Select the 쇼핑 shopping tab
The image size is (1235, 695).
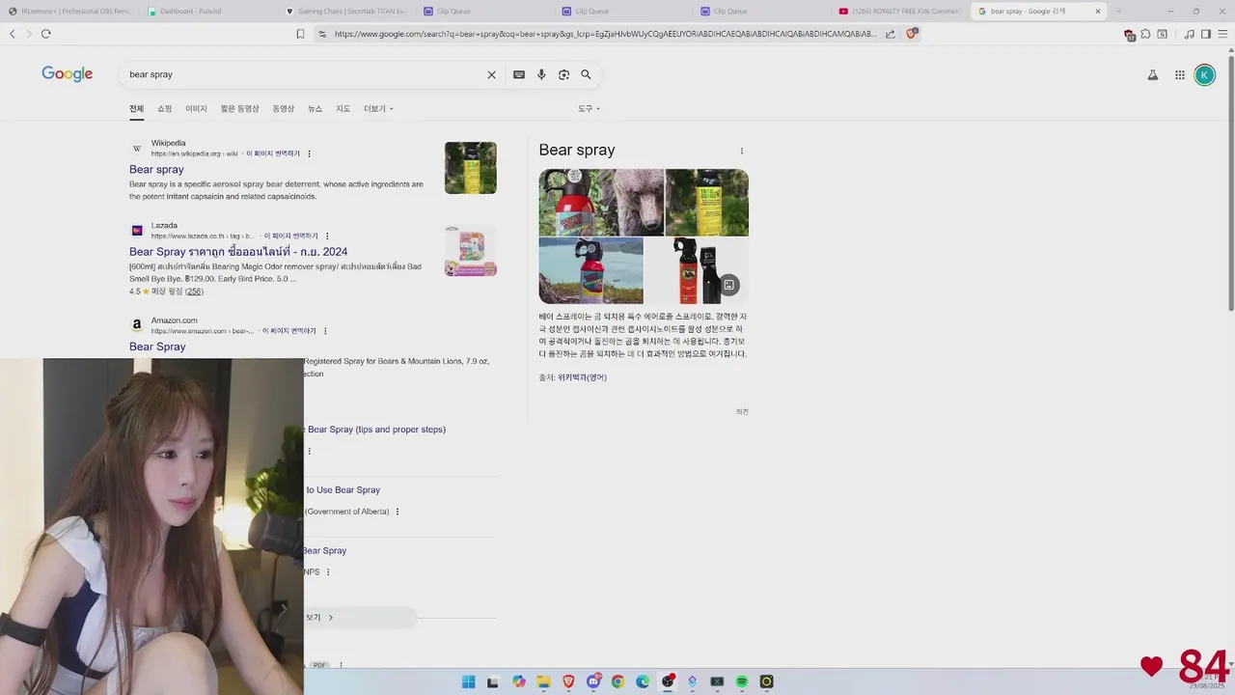pyautogui.click(x=165, y=108)
